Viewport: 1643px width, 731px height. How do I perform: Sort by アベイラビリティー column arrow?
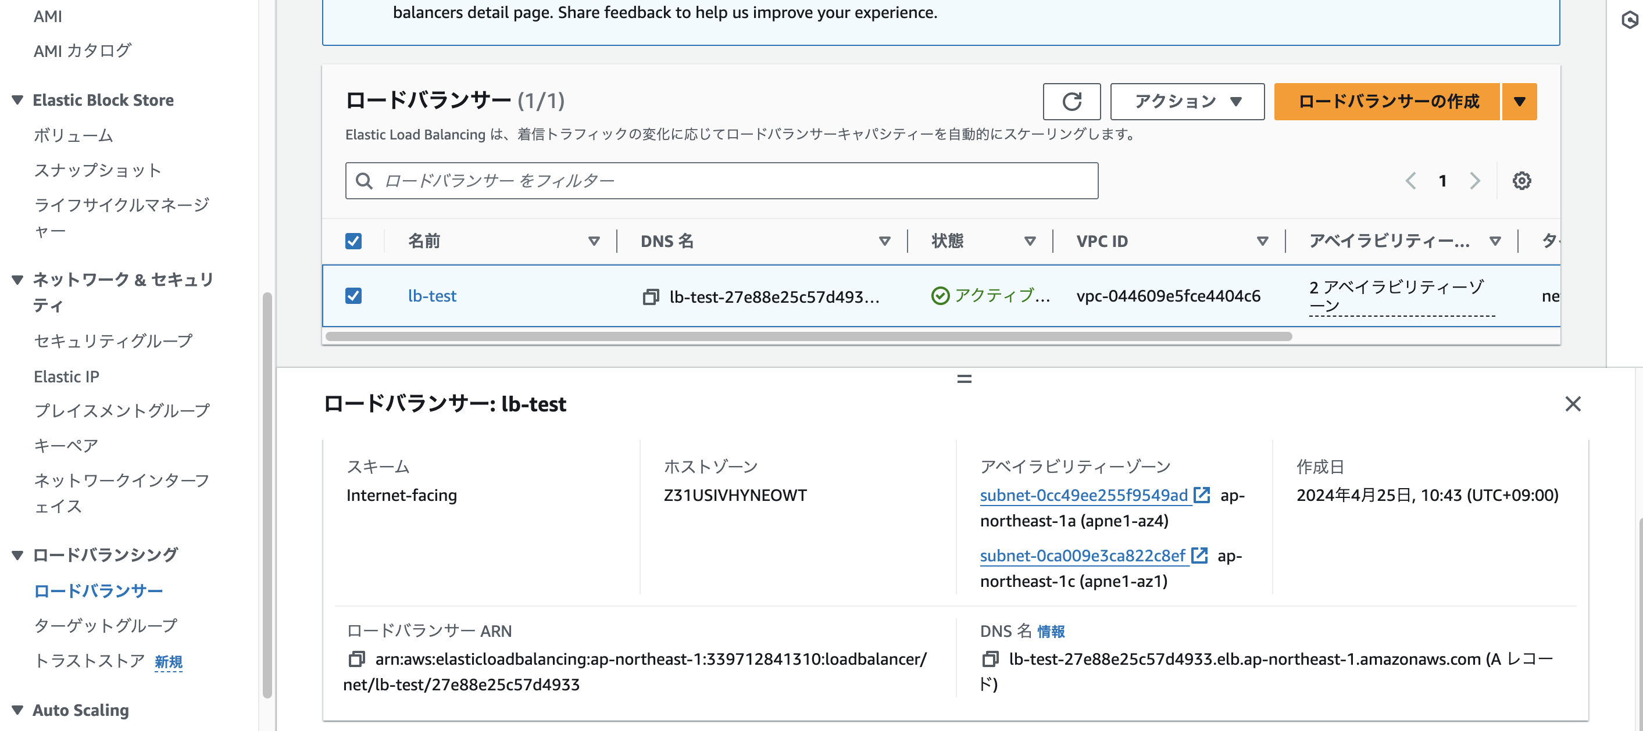point(1495,241)
